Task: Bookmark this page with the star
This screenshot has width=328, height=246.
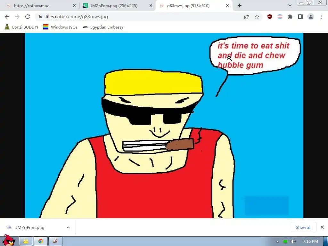Action: tap(257, 17)
